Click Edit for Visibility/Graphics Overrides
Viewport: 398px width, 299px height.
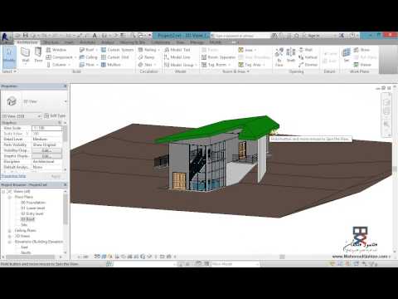click(x=46, y=150)
